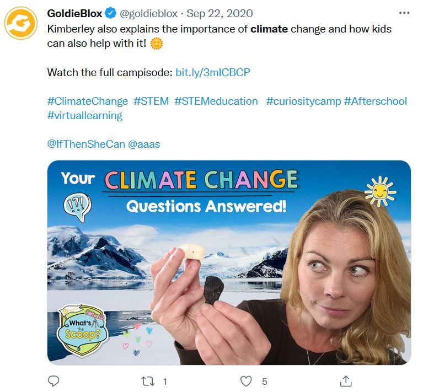423x392 pixels.
Task: Share the tweet using the share icon
Action: coord(346,381)
